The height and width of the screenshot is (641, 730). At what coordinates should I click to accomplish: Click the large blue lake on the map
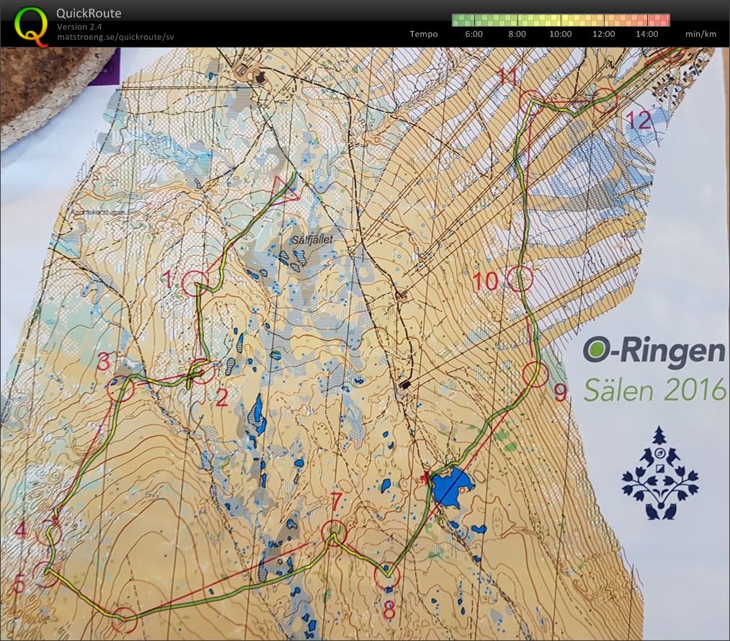pyautogui.click(x=452, y=488)
